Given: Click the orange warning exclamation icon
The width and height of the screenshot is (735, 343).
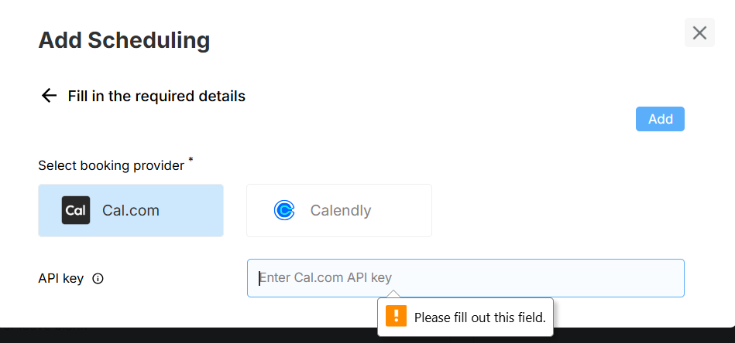Looking at the screenshot, I should pyautogui.click(x=396, y=316).
